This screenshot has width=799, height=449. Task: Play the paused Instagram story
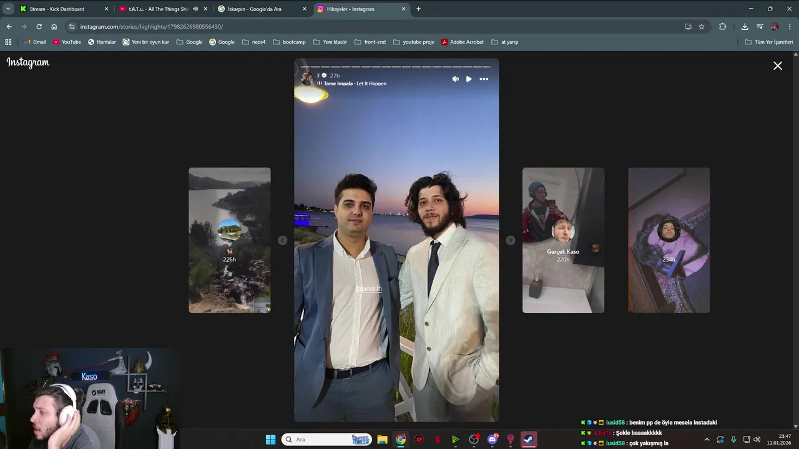coord(469,79)
